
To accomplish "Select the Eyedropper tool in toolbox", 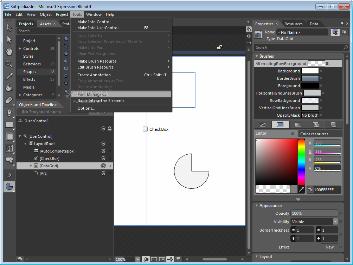I will tap(9, 76).
